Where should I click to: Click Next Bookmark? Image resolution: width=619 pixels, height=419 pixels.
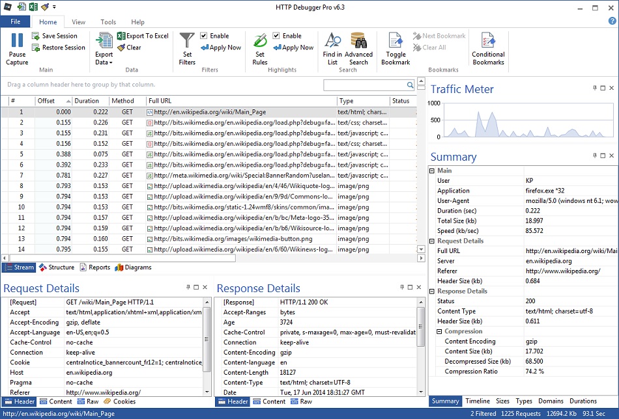(439, 36)
